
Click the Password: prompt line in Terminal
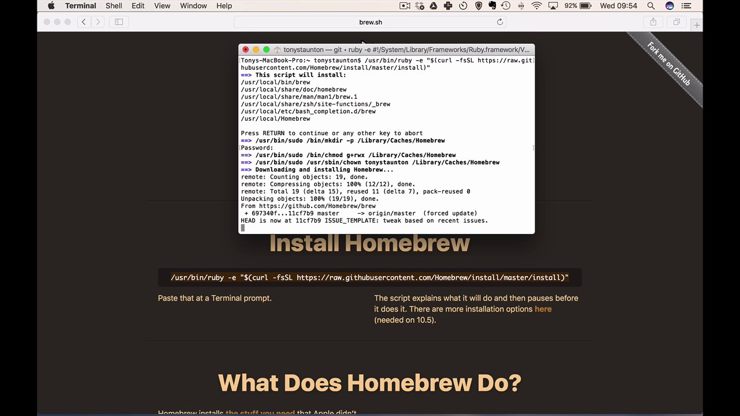(x=257, y=148)
